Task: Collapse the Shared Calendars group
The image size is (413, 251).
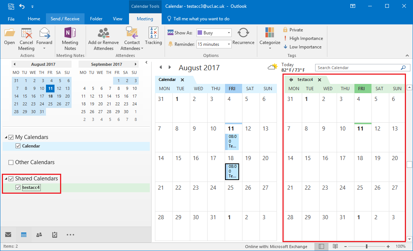Action: click(x=6, y=179)
